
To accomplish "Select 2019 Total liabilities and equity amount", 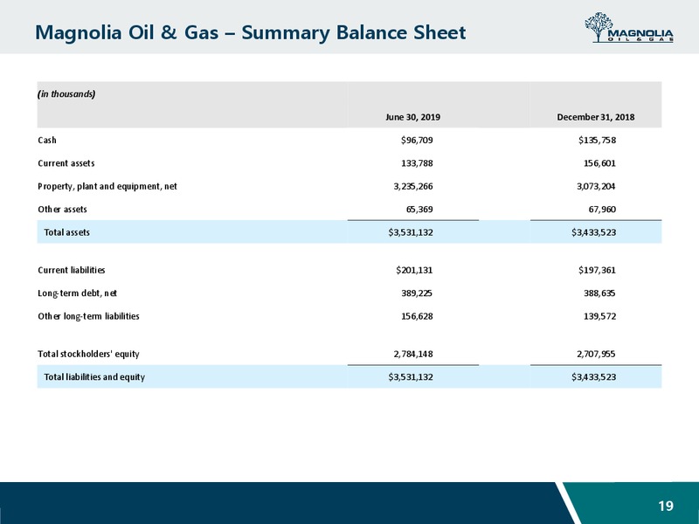I will click(x=411, y=377).
